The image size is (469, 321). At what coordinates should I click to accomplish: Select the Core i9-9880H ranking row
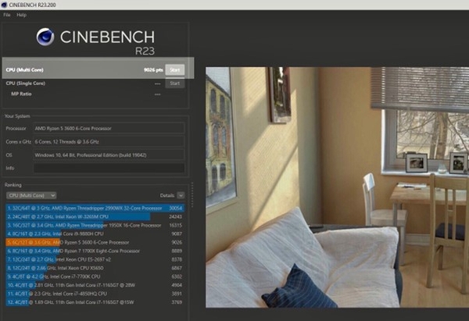(x=94, y=234)
